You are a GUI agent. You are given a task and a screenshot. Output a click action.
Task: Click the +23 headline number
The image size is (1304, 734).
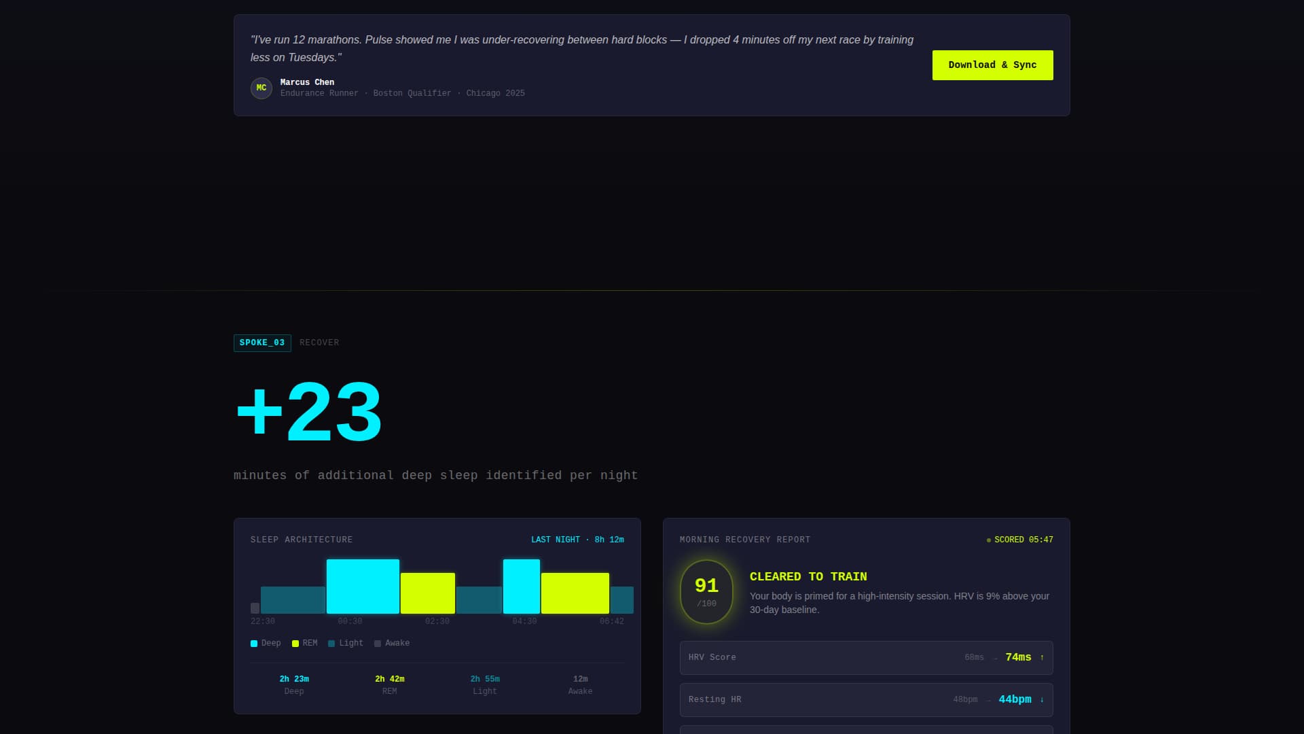point(308,413)
